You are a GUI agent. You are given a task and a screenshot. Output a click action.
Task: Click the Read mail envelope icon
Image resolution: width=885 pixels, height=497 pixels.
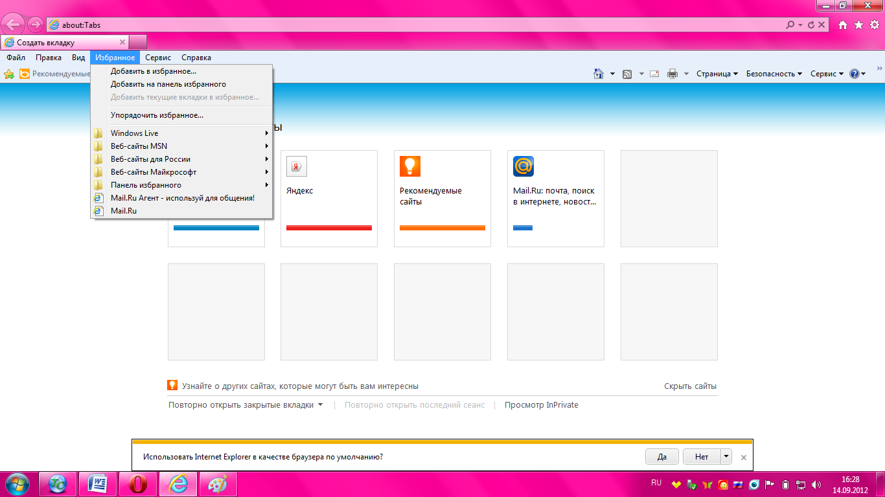pyautogui.click(x=654, y=74)
